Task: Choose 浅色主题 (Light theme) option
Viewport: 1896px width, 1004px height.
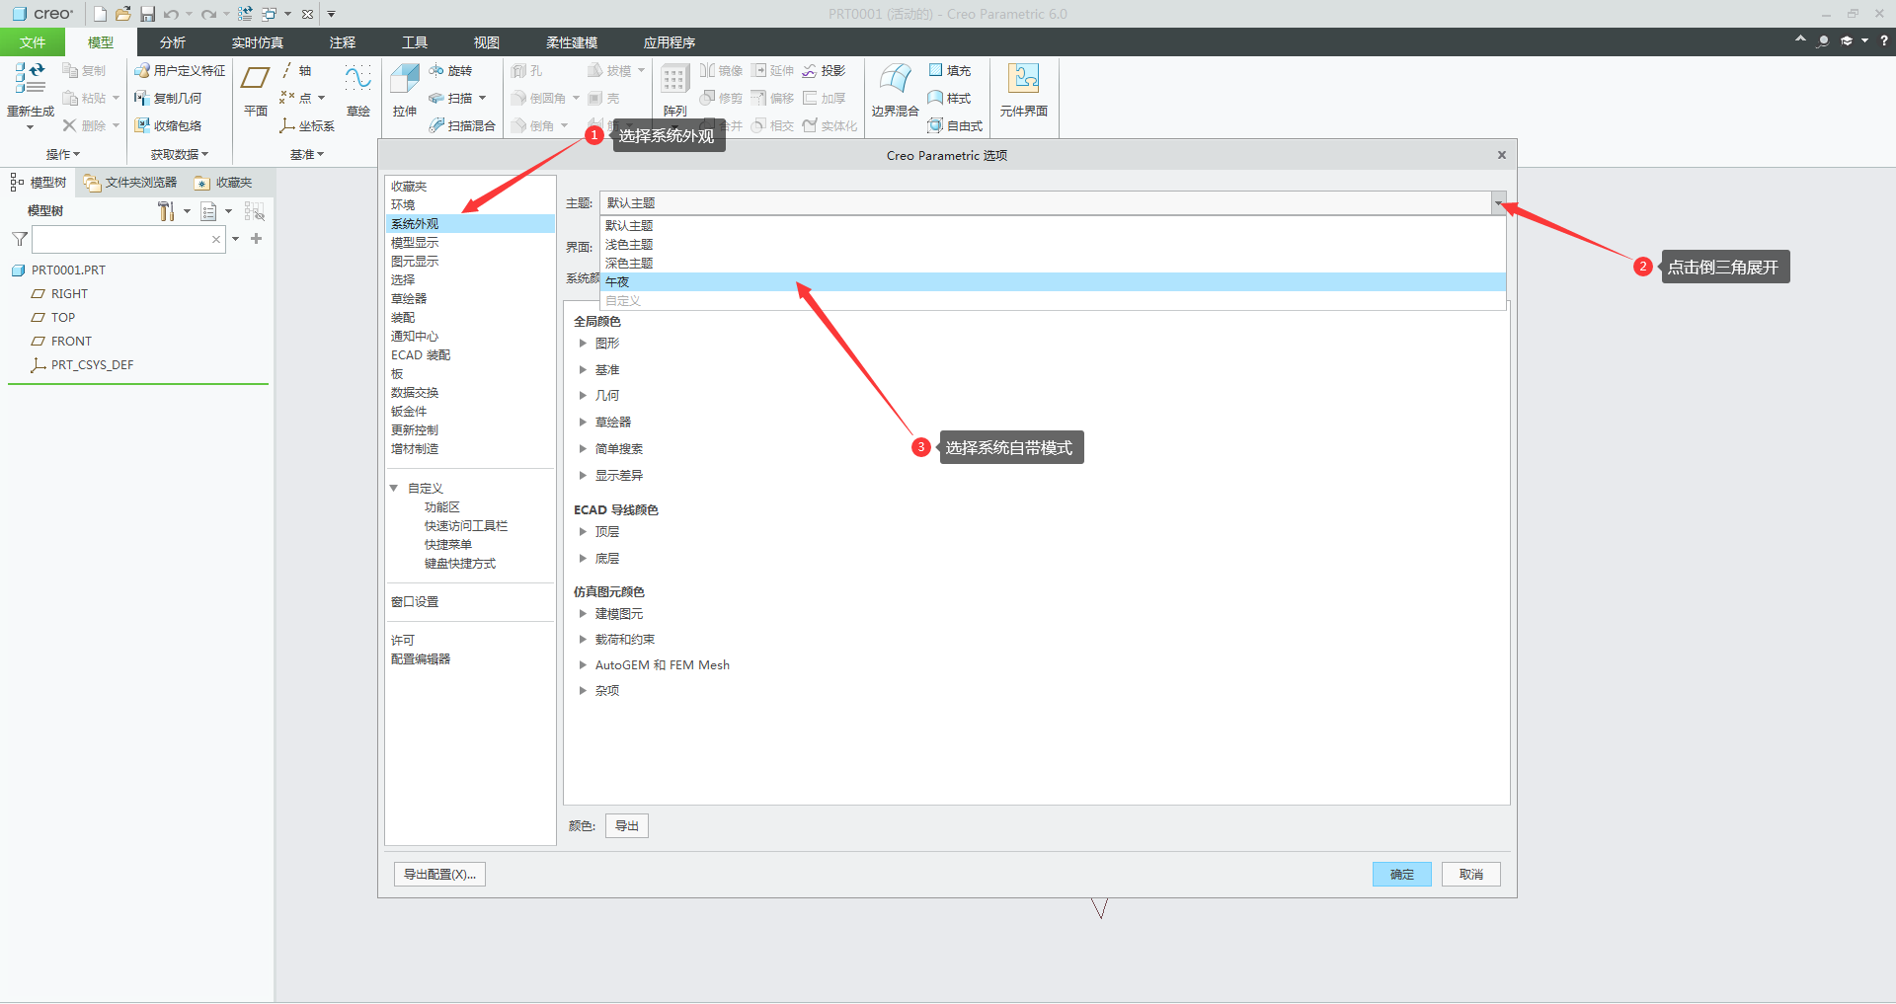Action: pos(1053,245)
